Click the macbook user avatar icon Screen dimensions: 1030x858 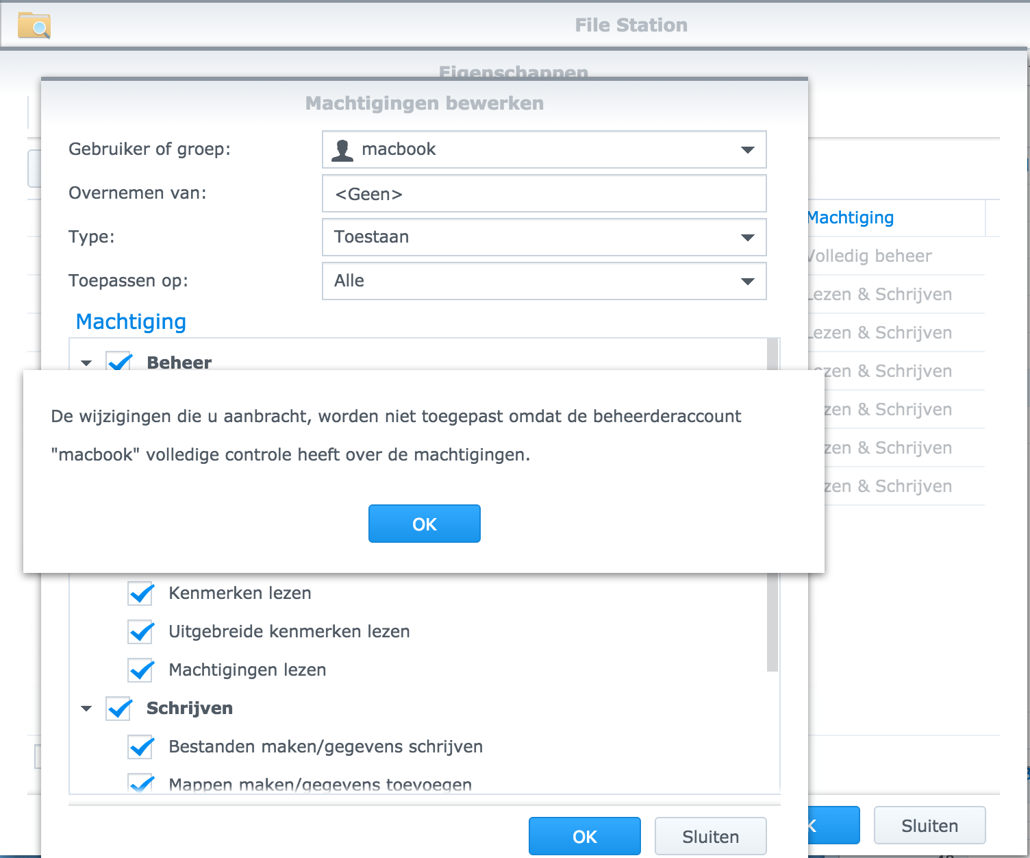pyautogui.click(x=342, y=149)
